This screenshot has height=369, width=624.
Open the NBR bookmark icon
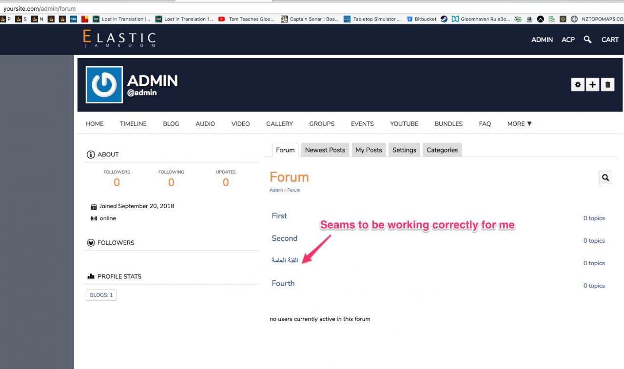pos(74,19)
